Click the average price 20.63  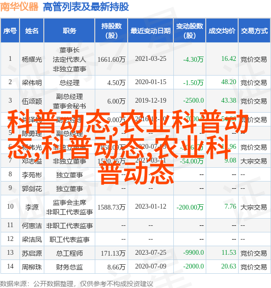(229, 266)
